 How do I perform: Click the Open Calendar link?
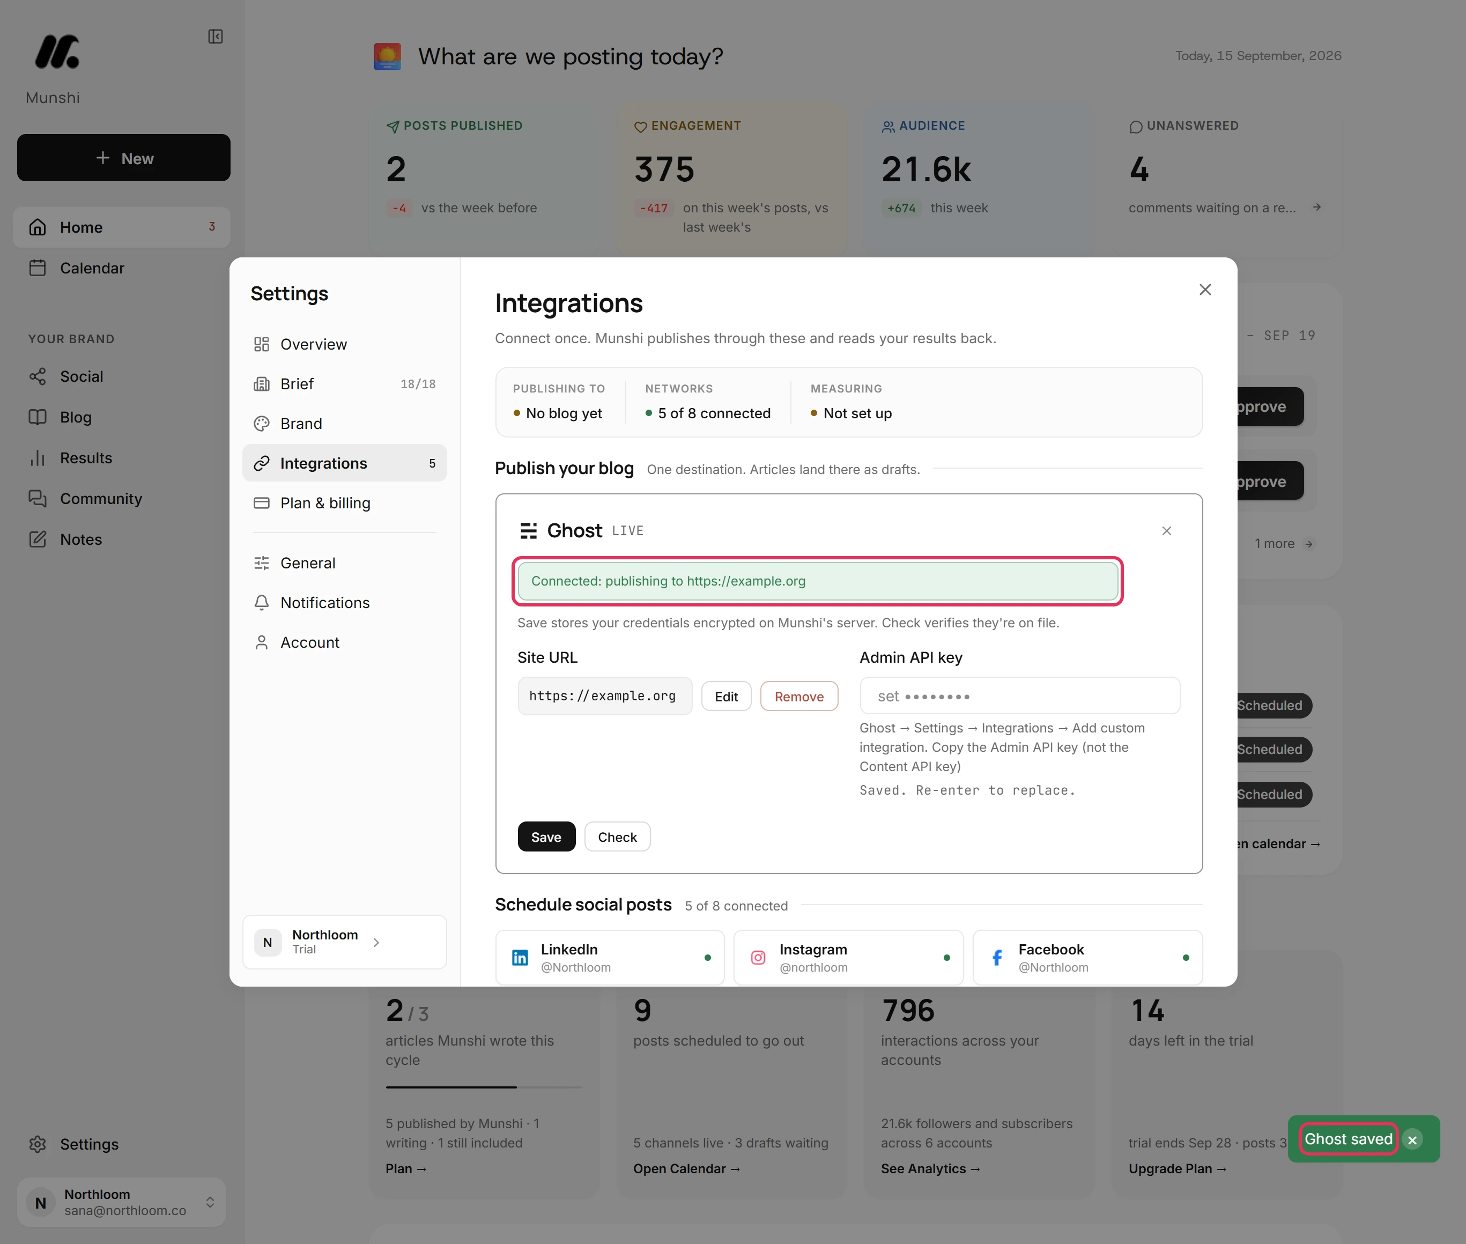pos(687,1168)
